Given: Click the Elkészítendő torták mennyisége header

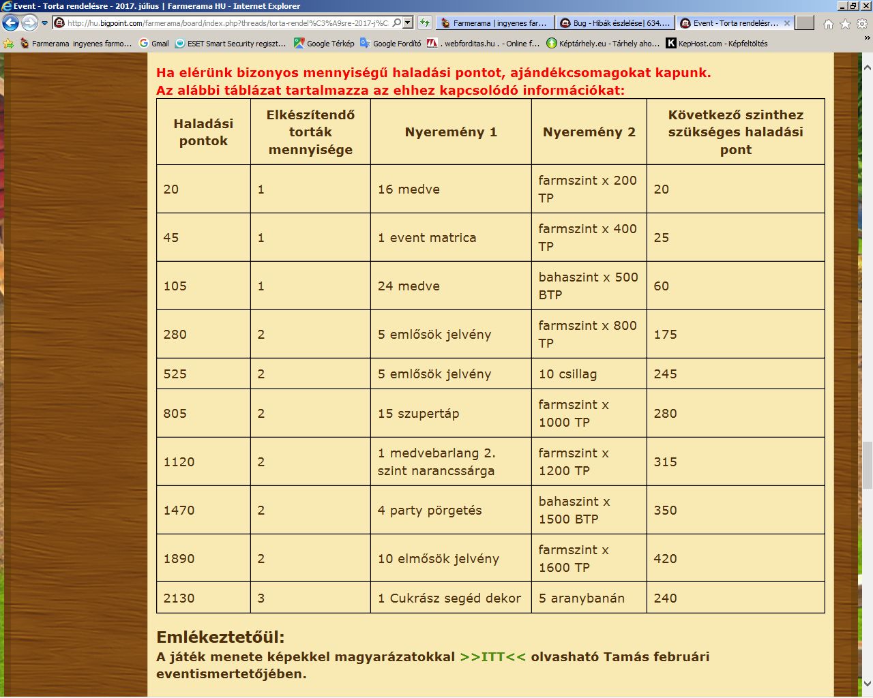Looking at the screenshot, I should [310, 132].
